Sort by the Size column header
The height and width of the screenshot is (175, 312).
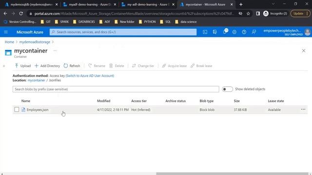tap(236, 101)
